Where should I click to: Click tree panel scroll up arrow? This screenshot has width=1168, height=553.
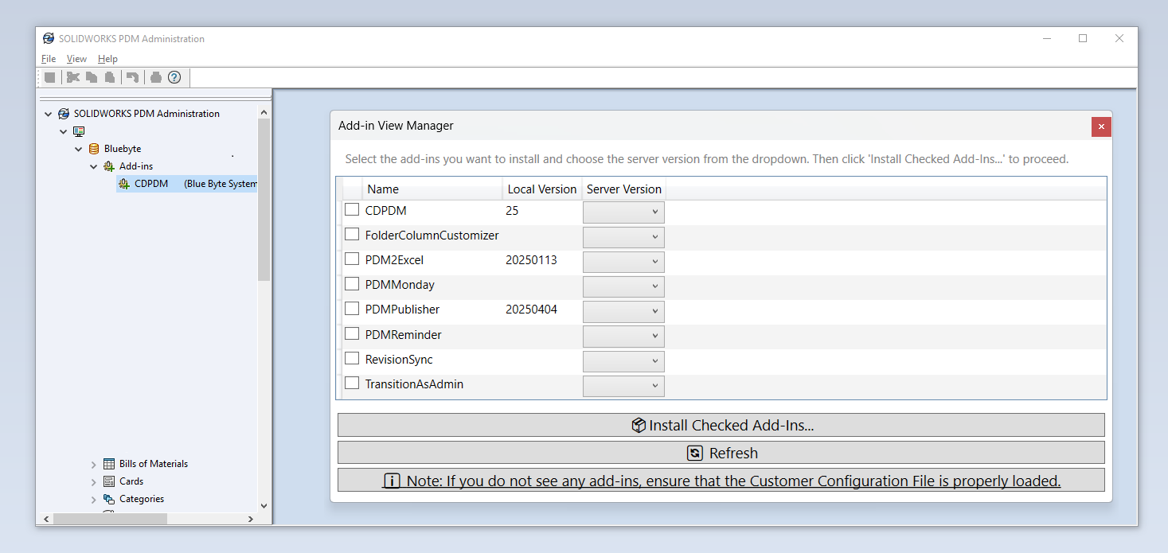click(264, 113)
